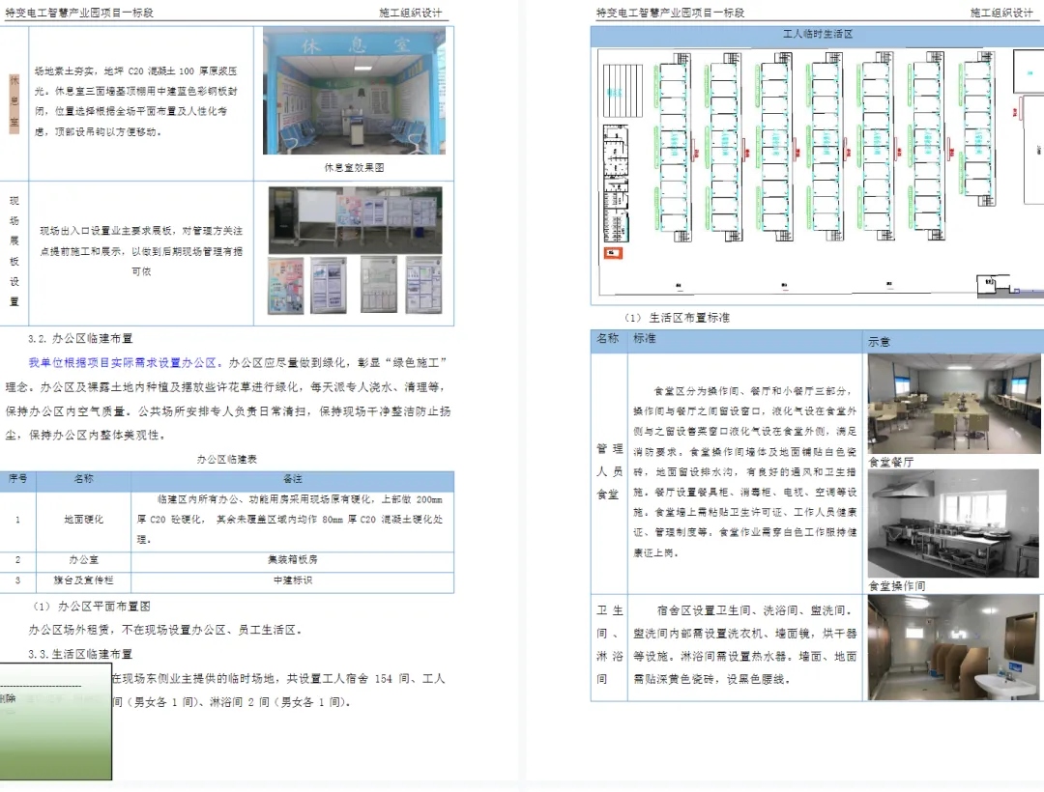This screenshot has width=1044, height=792.
Task: Click the 旗台及宣传栏 table cell
Action: [x=84, y=580]
